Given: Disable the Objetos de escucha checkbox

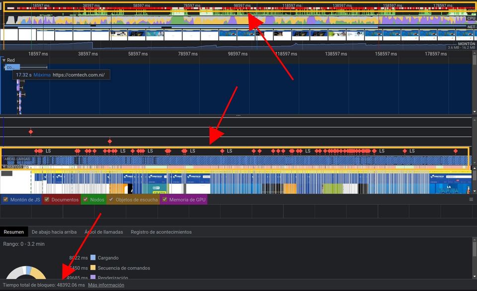Looking at the screenshot, I should coord(111,200).
